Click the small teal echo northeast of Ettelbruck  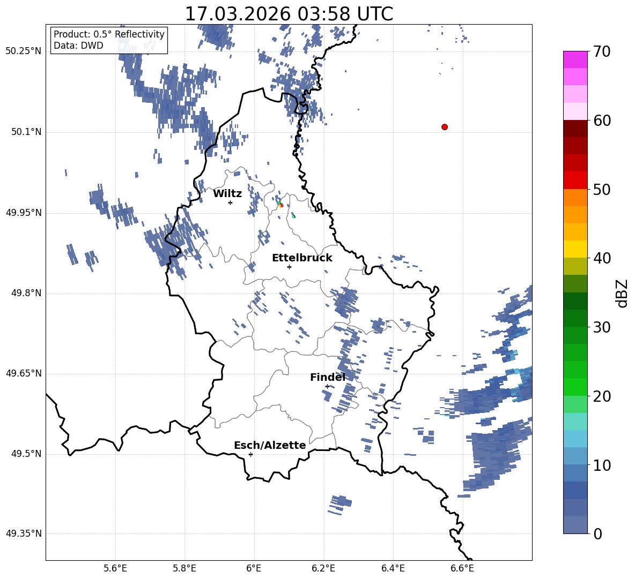pyautogui.click(x=293, y=216)
